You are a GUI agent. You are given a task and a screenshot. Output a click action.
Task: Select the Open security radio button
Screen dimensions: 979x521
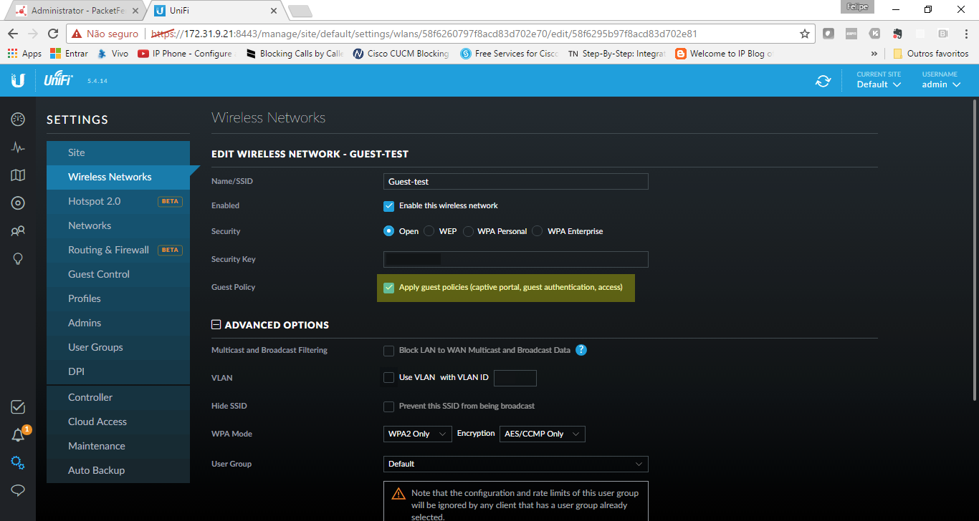click(388, 231)
